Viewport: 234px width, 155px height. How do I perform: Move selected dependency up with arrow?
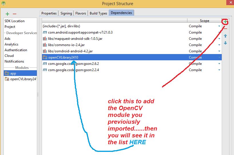(225, 36)
